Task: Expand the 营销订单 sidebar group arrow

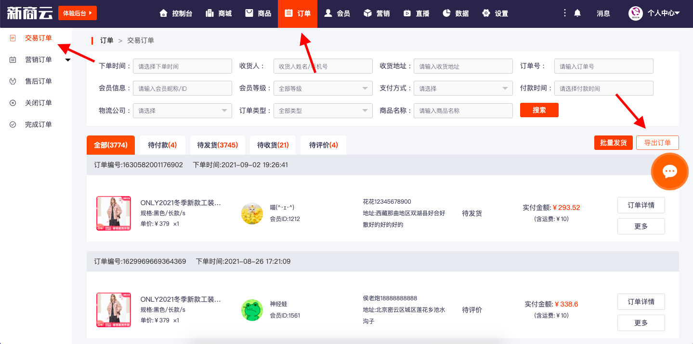Action: pos(68,60)
